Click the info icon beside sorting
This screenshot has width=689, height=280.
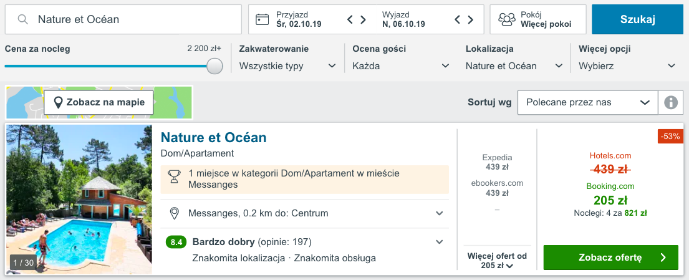coord(670,103)
